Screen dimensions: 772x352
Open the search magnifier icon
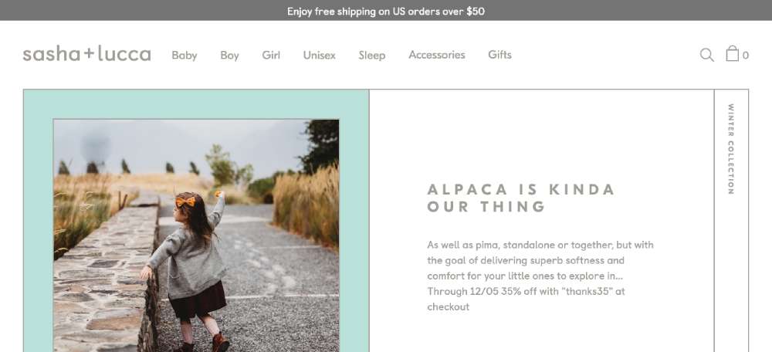(x=706, y=55)
